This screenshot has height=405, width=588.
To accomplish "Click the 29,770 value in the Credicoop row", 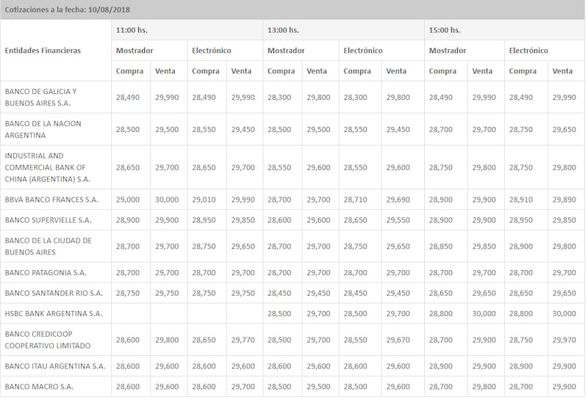I will (243, 340).
